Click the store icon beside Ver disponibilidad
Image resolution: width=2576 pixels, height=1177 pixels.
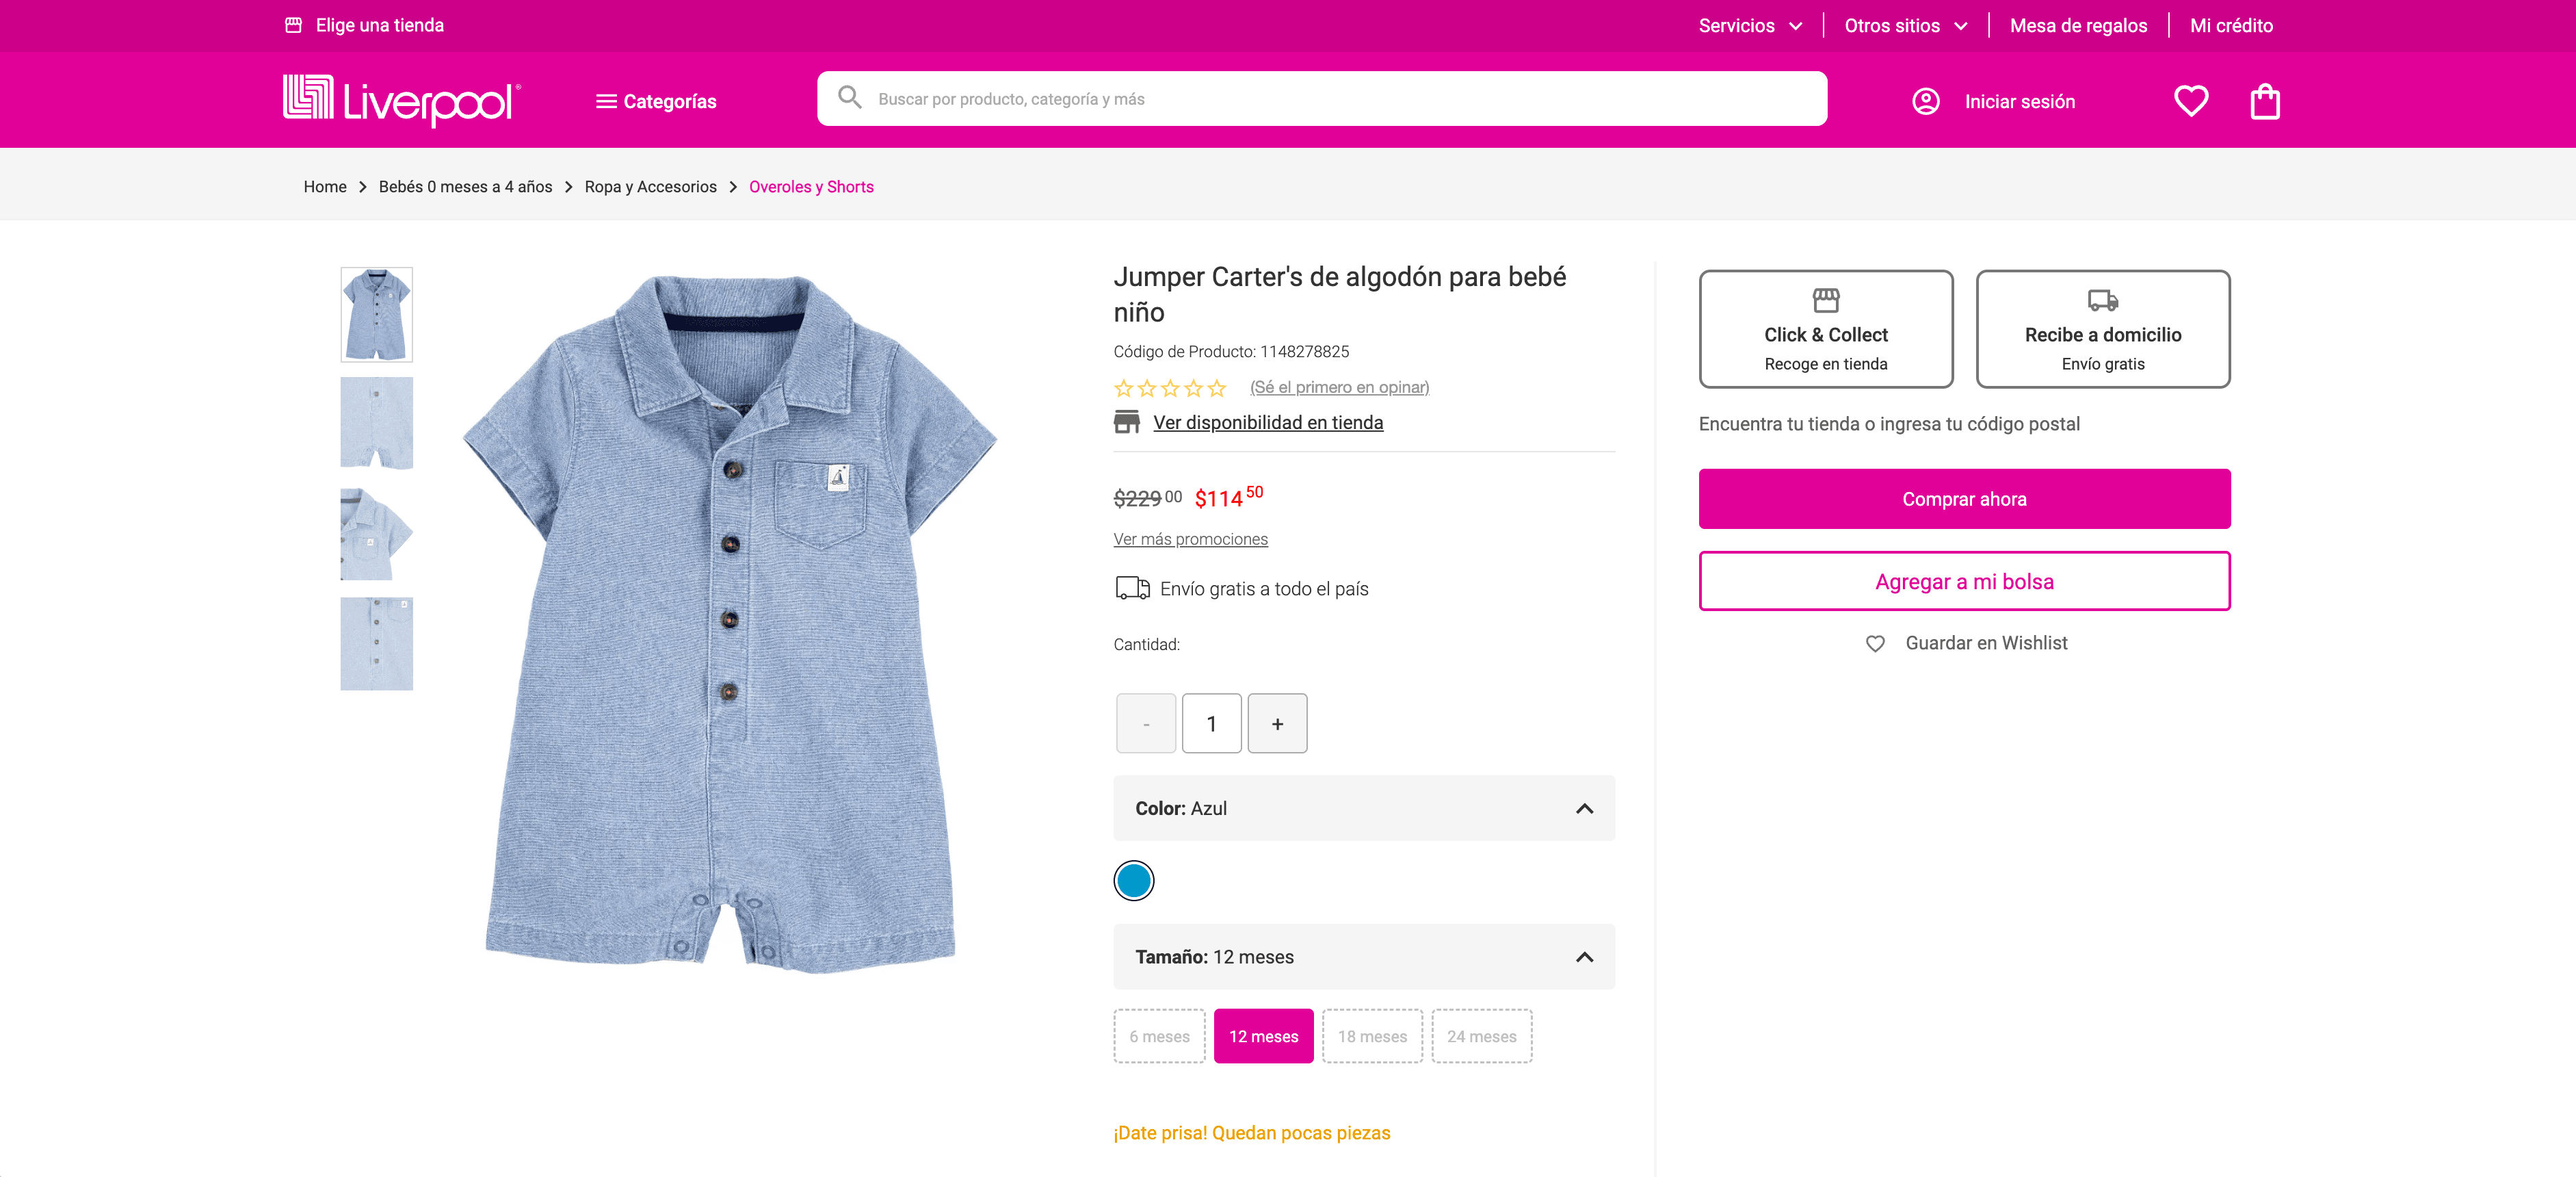[x=1126, y=423]
